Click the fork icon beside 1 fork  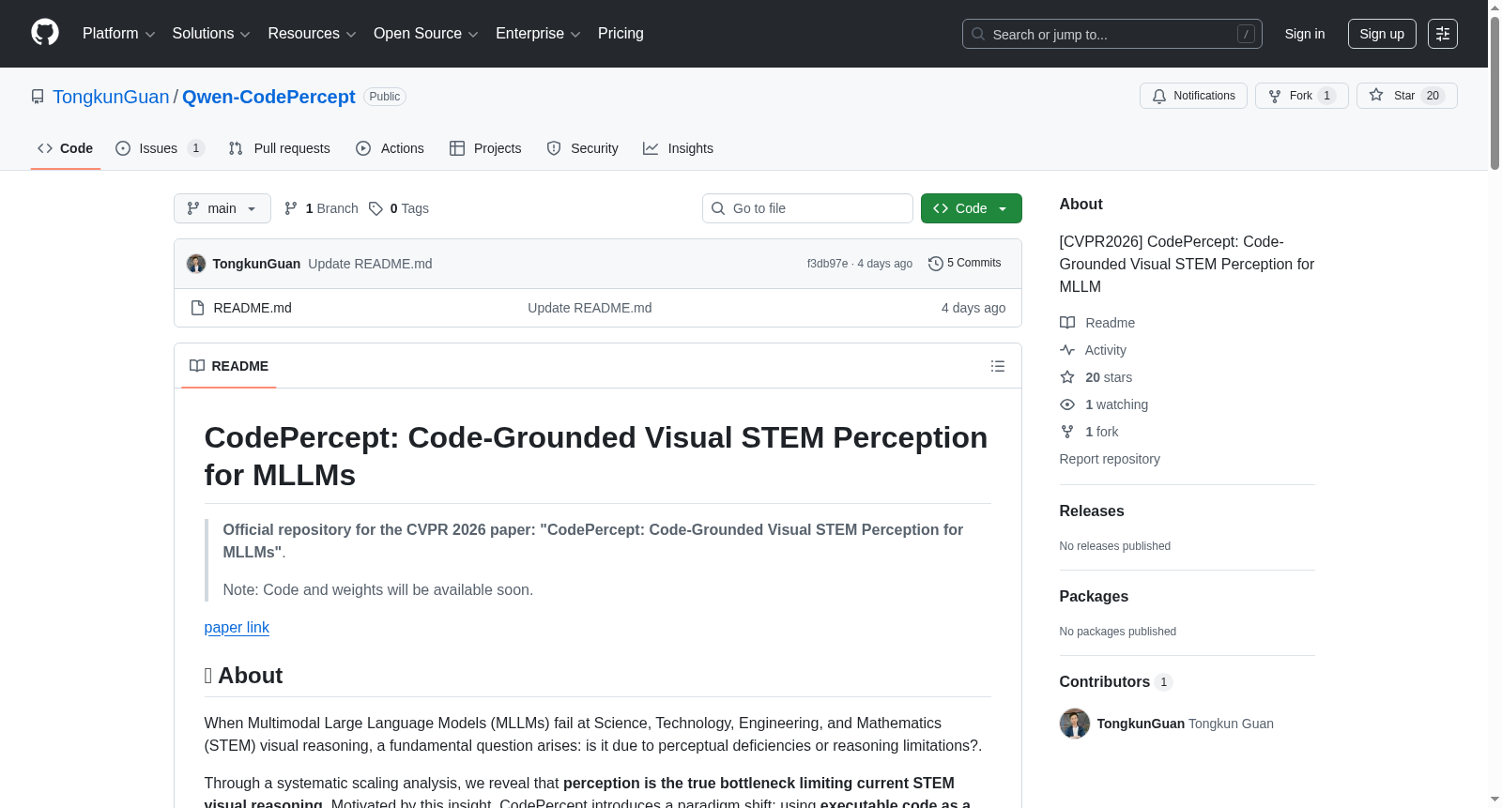(x=1067, y=432)
